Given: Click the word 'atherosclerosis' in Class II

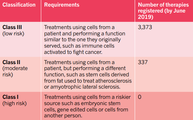Looking at the screenshot, I should (x=113, y=81).
